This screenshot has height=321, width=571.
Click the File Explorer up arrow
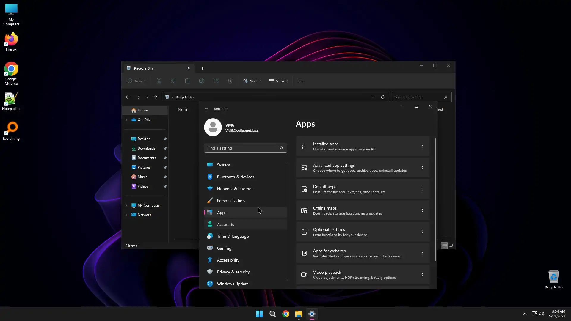[x=156, y=97]
